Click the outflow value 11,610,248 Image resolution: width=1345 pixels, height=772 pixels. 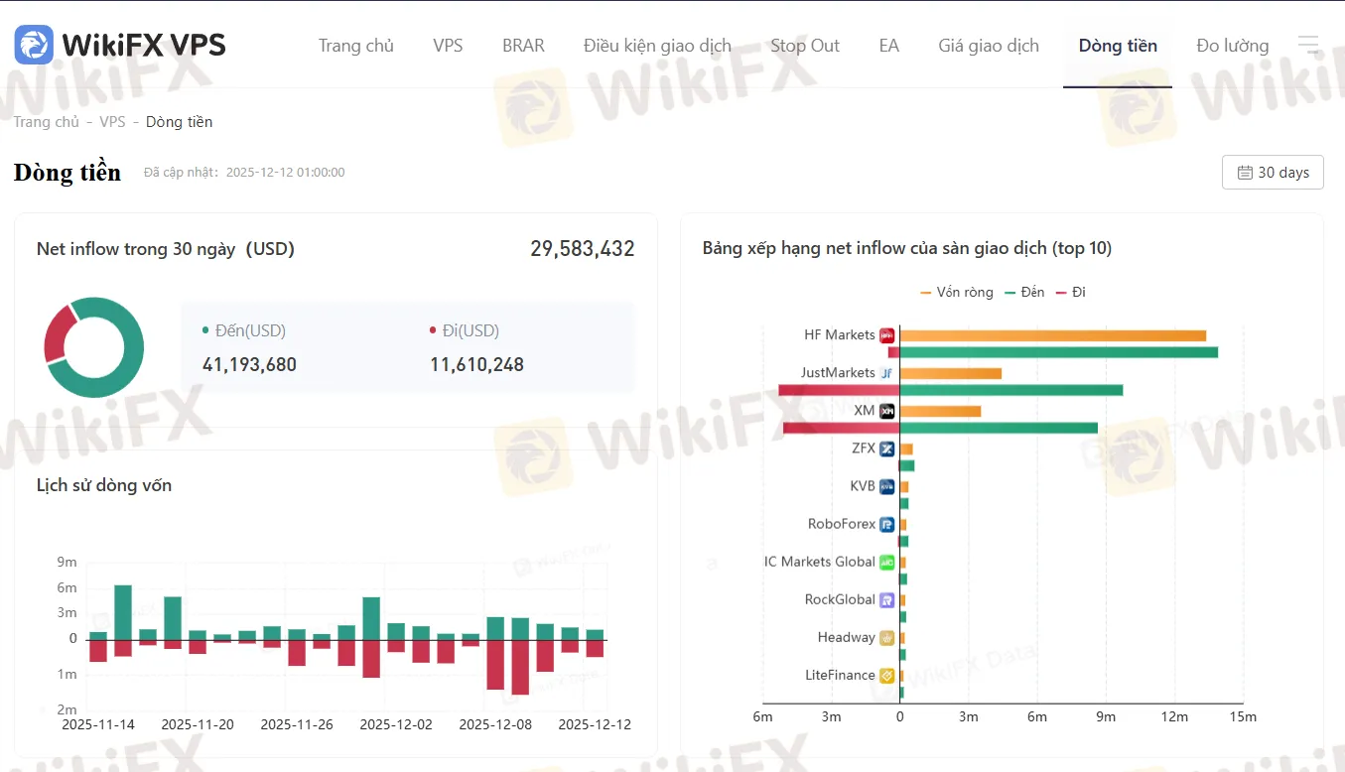pos(476,364)
